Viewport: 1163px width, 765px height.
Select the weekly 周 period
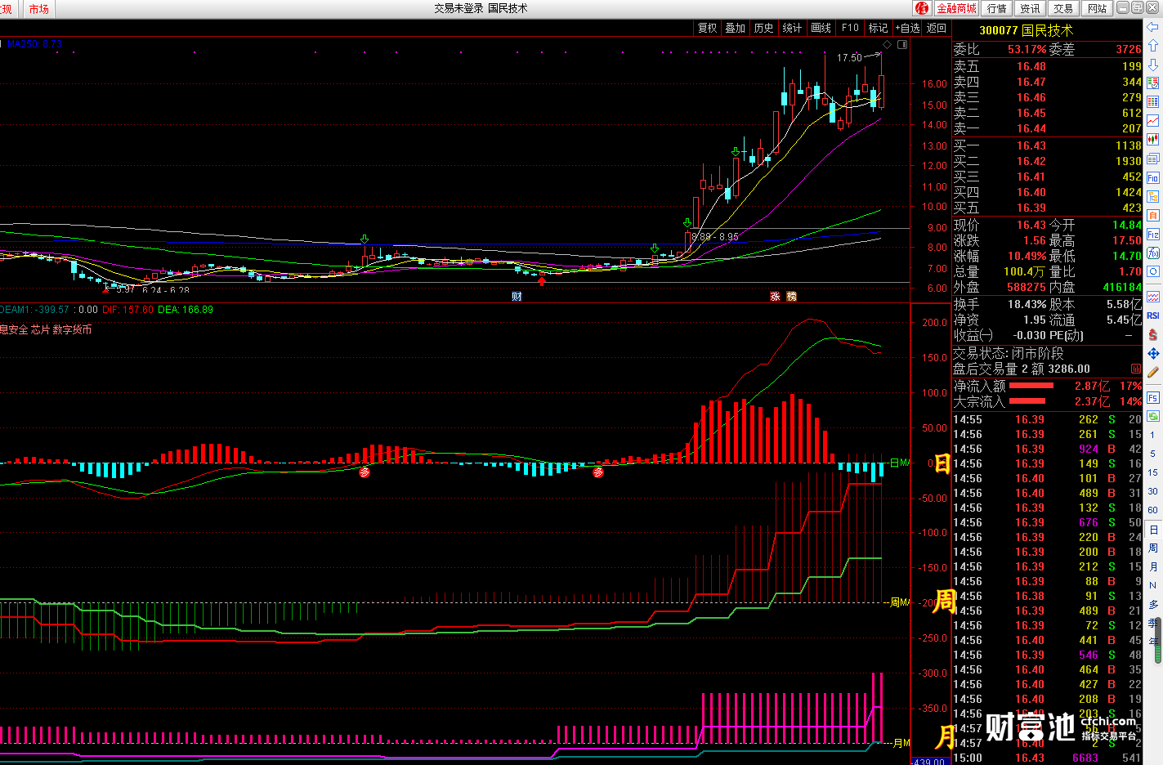click(x=1153, y=548)
